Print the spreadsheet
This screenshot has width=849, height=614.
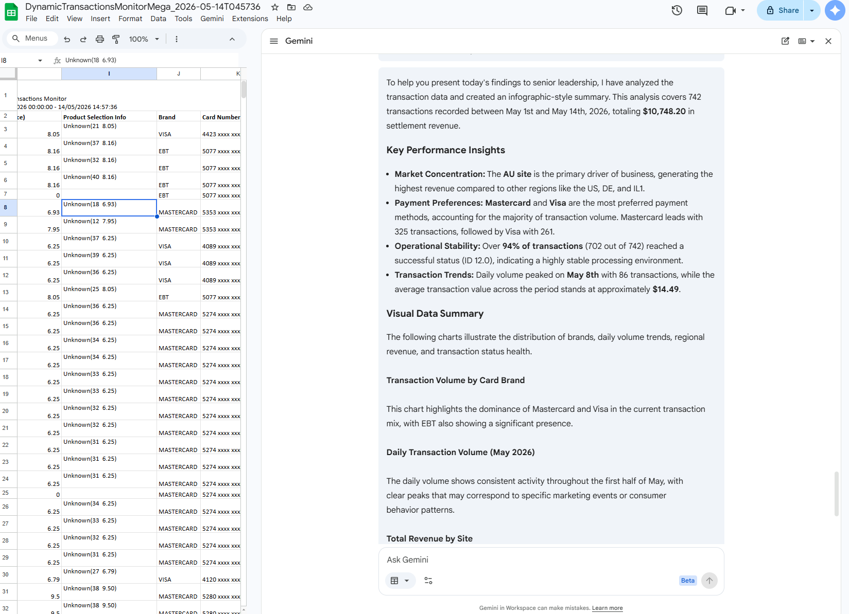point(100,39)
